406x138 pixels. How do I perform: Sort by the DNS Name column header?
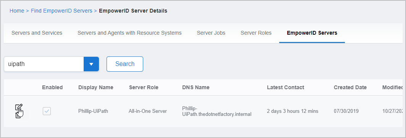pyautogui.click(x=196, y=87)
